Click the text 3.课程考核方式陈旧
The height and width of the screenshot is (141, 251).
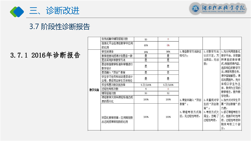click(190, 114)
